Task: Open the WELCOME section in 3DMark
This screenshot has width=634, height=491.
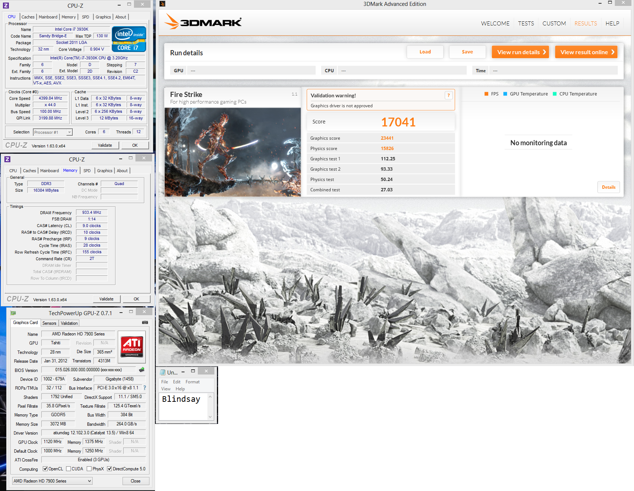Action: point(495,24)
